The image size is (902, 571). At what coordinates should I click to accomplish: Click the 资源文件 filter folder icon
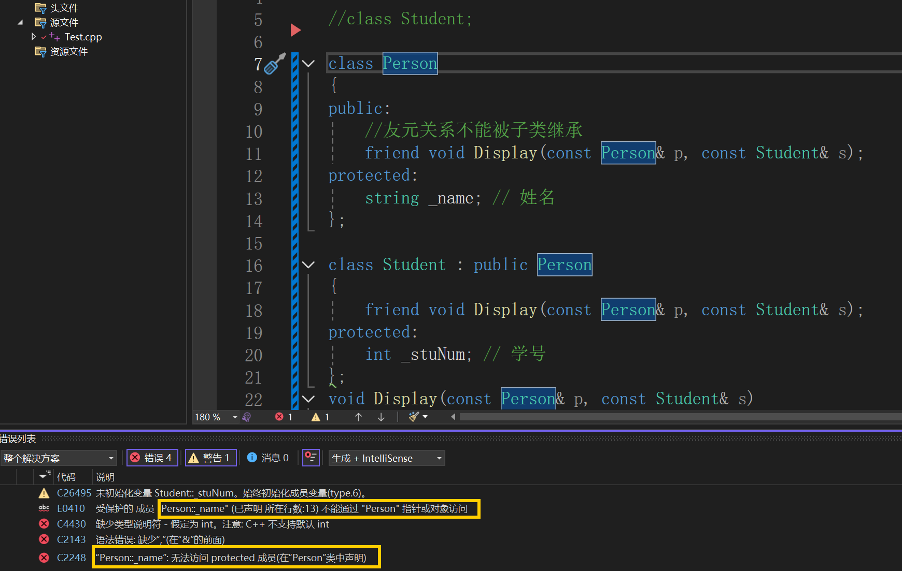pyautogui.click(x=40, y=51)
